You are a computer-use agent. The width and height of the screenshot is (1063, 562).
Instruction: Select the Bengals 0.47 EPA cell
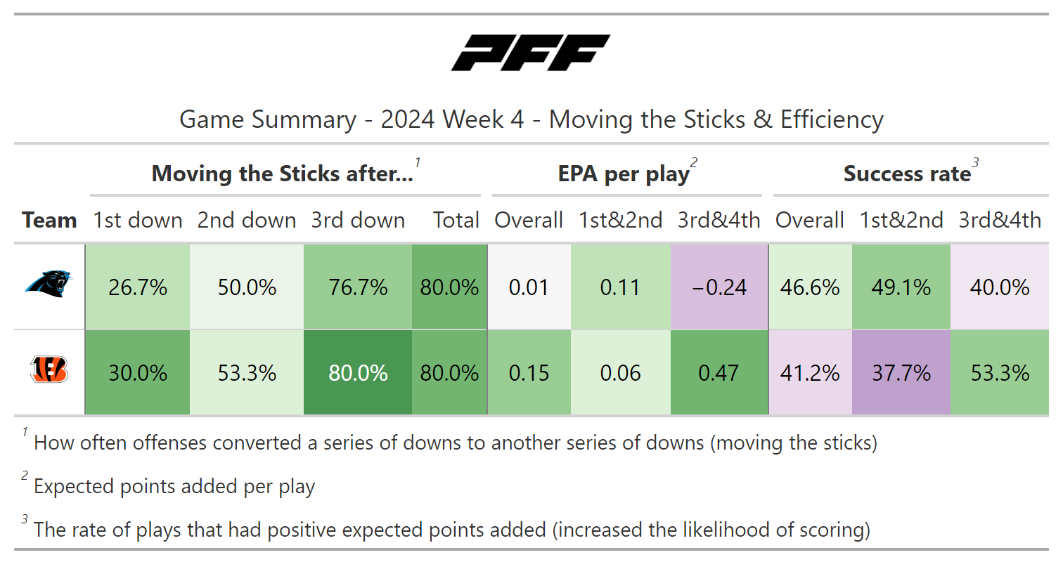[x=719, y=372]
